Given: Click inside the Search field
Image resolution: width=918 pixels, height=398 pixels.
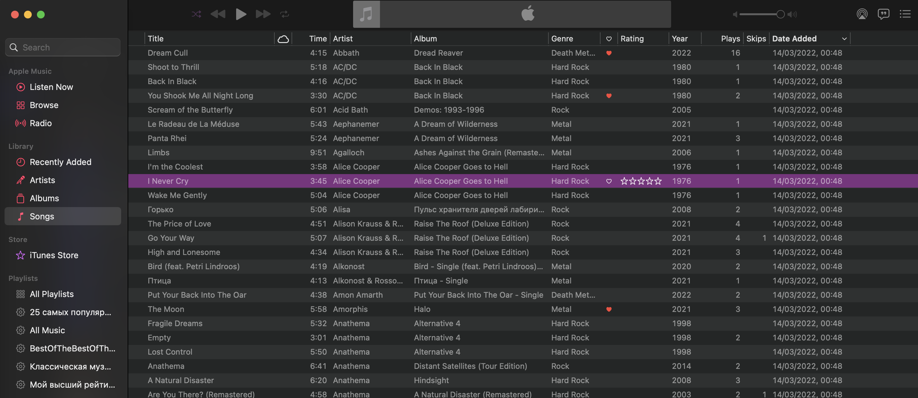Looking at the screenshot, I should [63, 47].
